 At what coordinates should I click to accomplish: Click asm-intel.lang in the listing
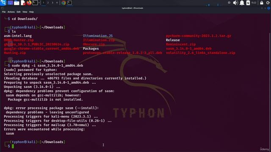coord(18,36)
